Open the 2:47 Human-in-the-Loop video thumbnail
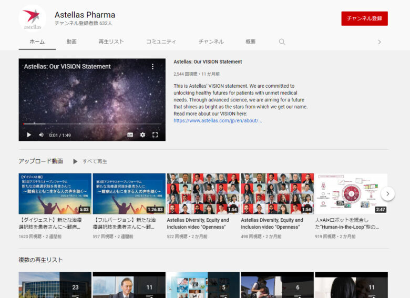This screenshot has width=410, height=298. click(352, 194)
